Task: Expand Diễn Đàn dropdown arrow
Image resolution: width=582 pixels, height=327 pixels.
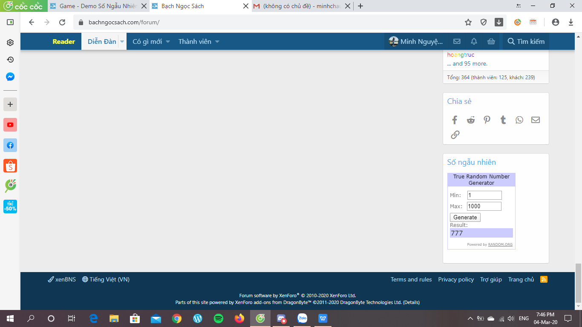Action: tap(122, 42)
